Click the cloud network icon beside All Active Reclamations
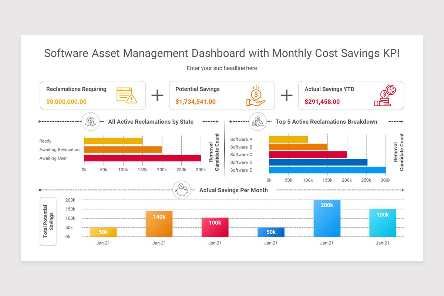The width and height of the screenshot is (444, 296). [x=90, y=121]
